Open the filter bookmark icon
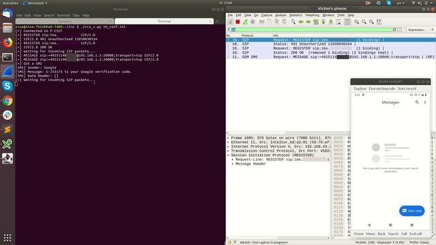436x245 pixels. (229, 29)
